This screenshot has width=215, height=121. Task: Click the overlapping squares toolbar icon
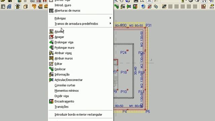[x=156, y=6]
